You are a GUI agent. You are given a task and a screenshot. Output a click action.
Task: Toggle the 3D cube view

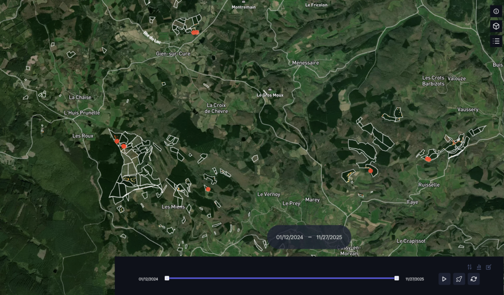(496, 26)
